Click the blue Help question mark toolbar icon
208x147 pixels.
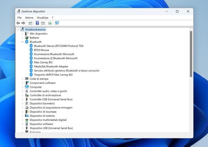tap(38, 23)
